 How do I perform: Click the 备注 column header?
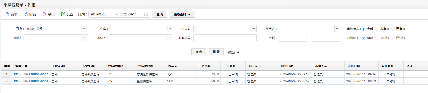416,66
